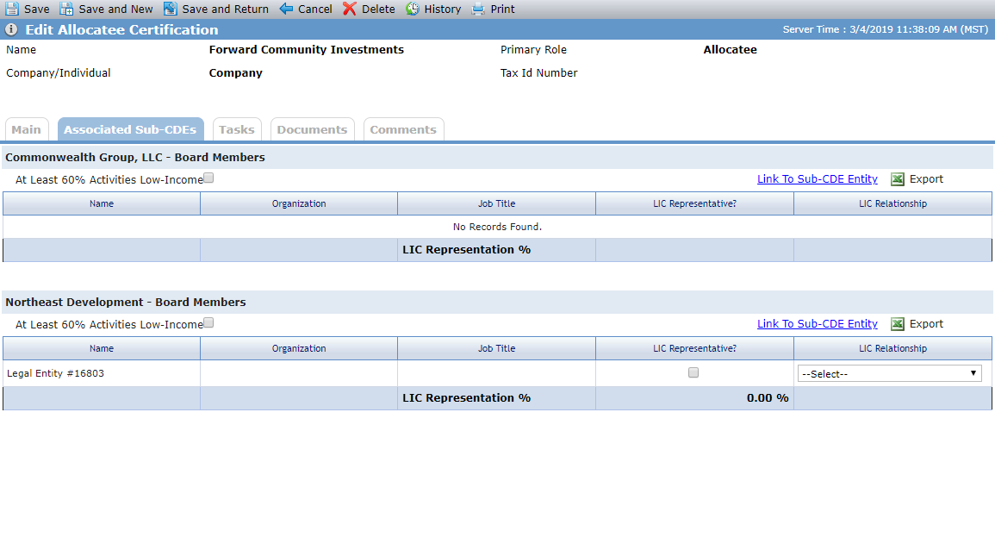Screen dimensions: 995x556
Task: Click Northeast Development - Board Members heading
Action: [x=126, y=302]
